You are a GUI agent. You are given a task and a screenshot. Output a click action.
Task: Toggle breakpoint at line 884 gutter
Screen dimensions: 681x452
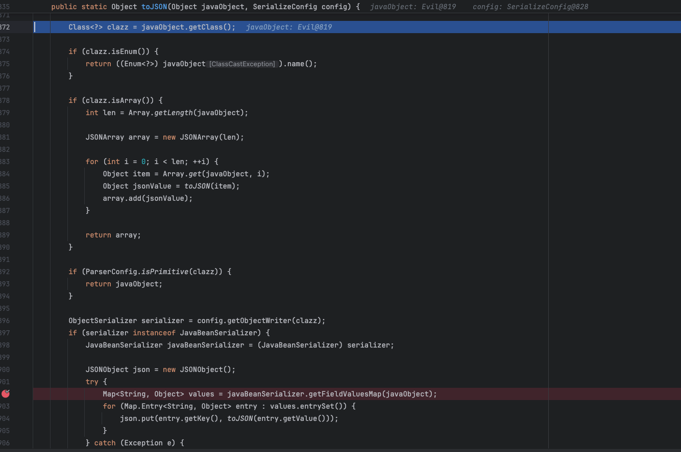coord(5,174)
